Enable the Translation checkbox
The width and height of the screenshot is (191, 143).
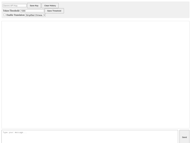tap(5, 15)
